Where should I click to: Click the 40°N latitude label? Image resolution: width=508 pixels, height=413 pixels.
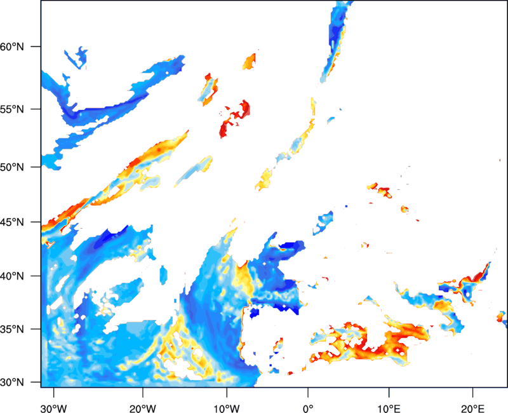click(12, 276)
